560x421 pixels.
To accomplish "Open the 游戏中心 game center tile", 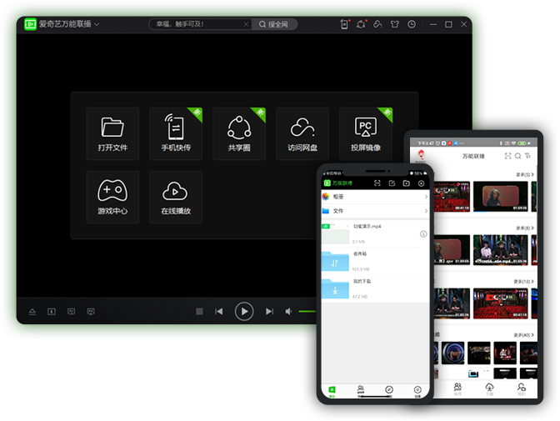I will 112,197.
